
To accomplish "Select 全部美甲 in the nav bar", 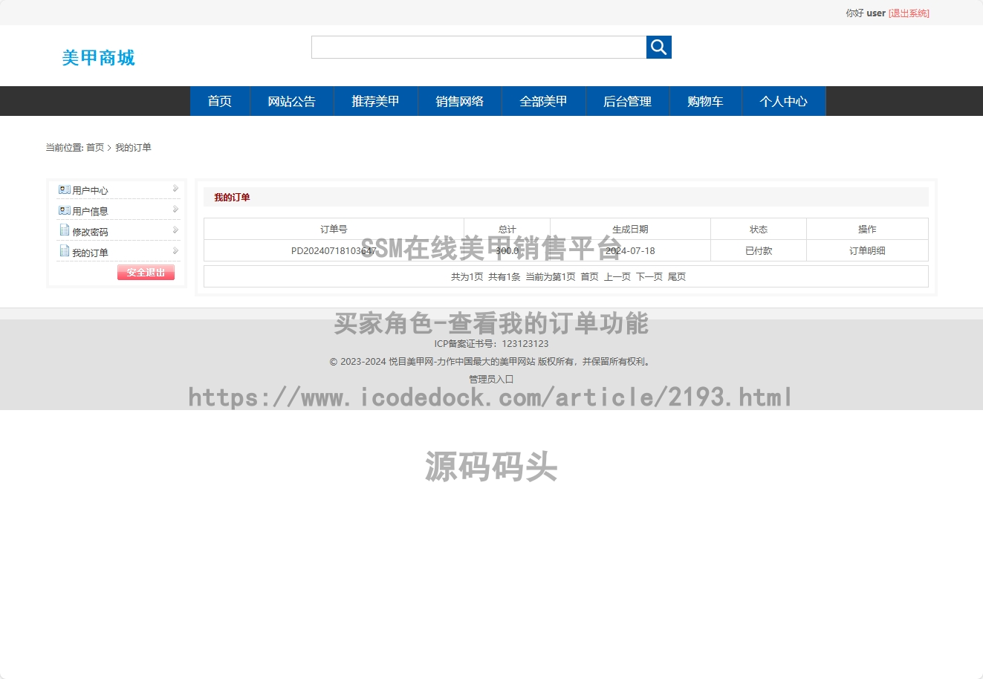I will (543, 101).
